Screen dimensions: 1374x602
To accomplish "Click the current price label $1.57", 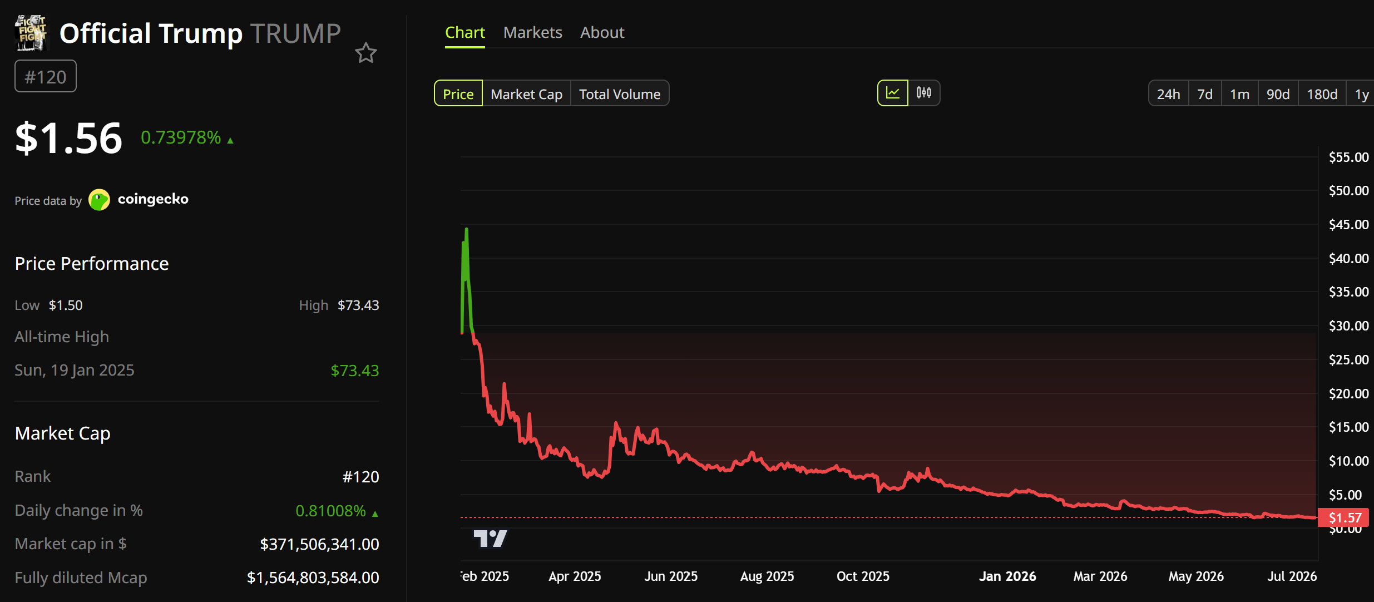I will (x=1345, y=518).
